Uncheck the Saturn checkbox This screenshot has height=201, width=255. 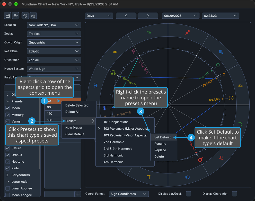[8, 148]
